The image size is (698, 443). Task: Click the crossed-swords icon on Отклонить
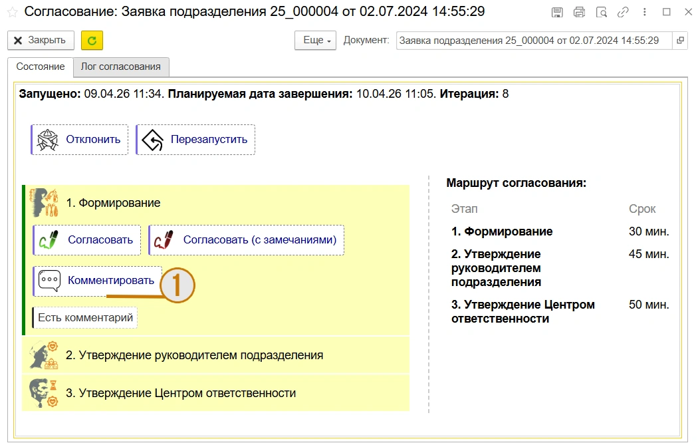48,140
